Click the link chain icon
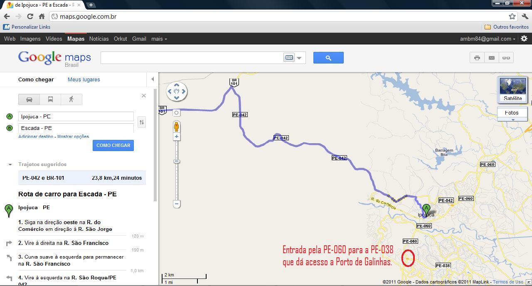Viewport: 532px width, 286px height. pyautogui.click(x=506, y=58)
